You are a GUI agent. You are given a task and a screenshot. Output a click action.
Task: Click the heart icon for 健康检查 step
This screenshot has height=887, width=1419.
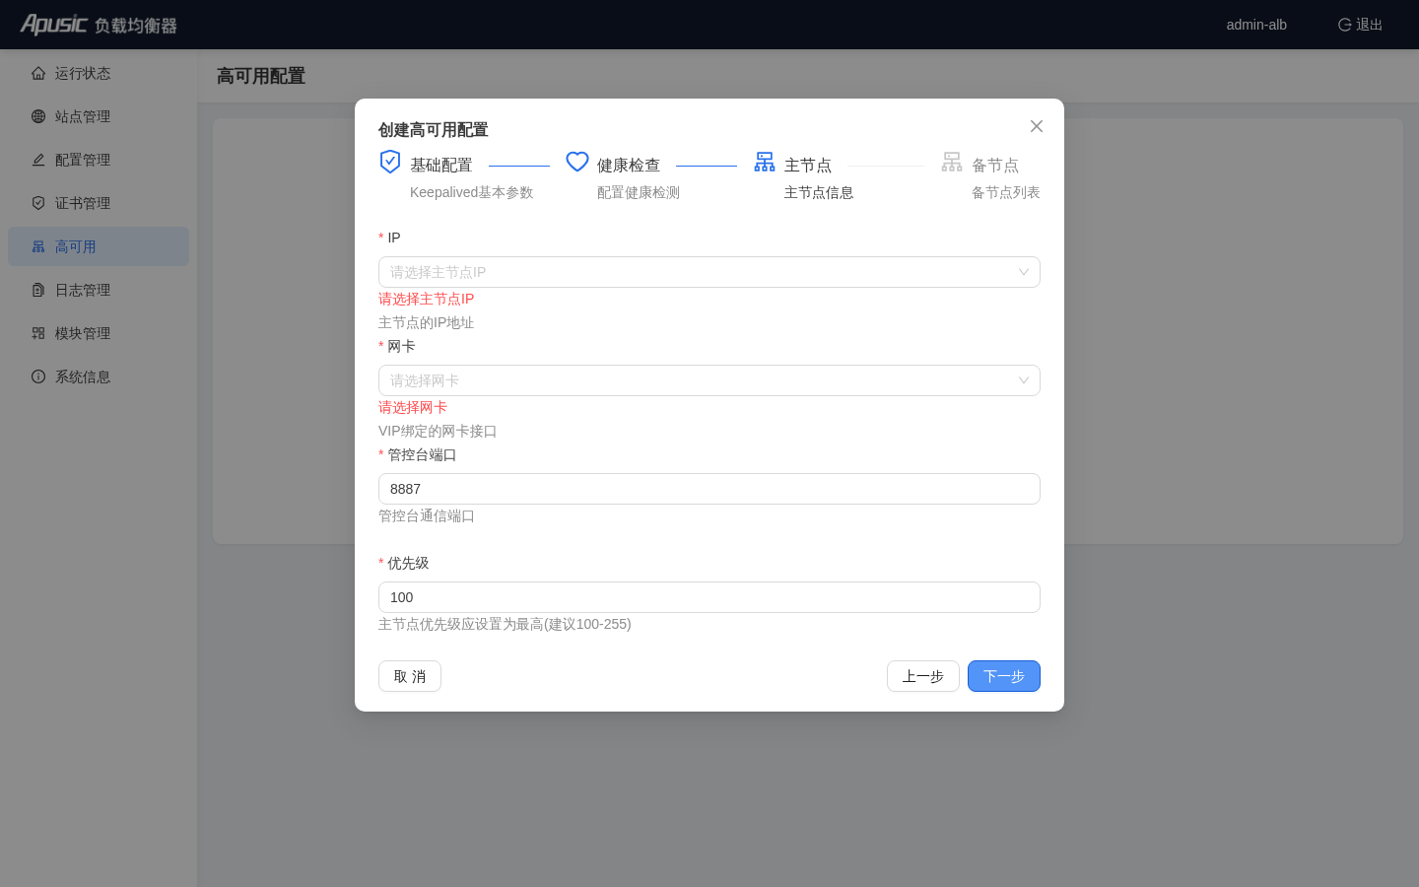577,162
